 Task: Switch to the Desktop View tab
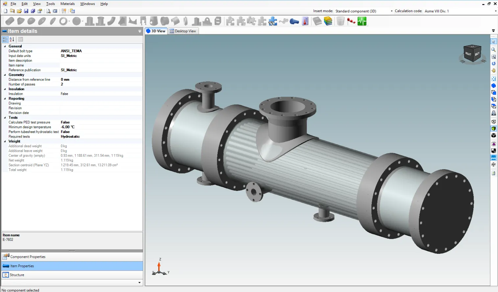point(183,31)
